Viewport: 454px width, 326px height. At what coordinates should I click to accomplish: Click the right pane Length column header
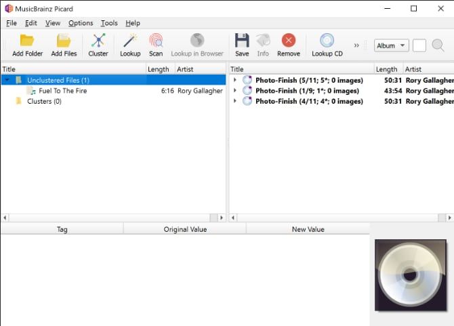coord(388,69)
